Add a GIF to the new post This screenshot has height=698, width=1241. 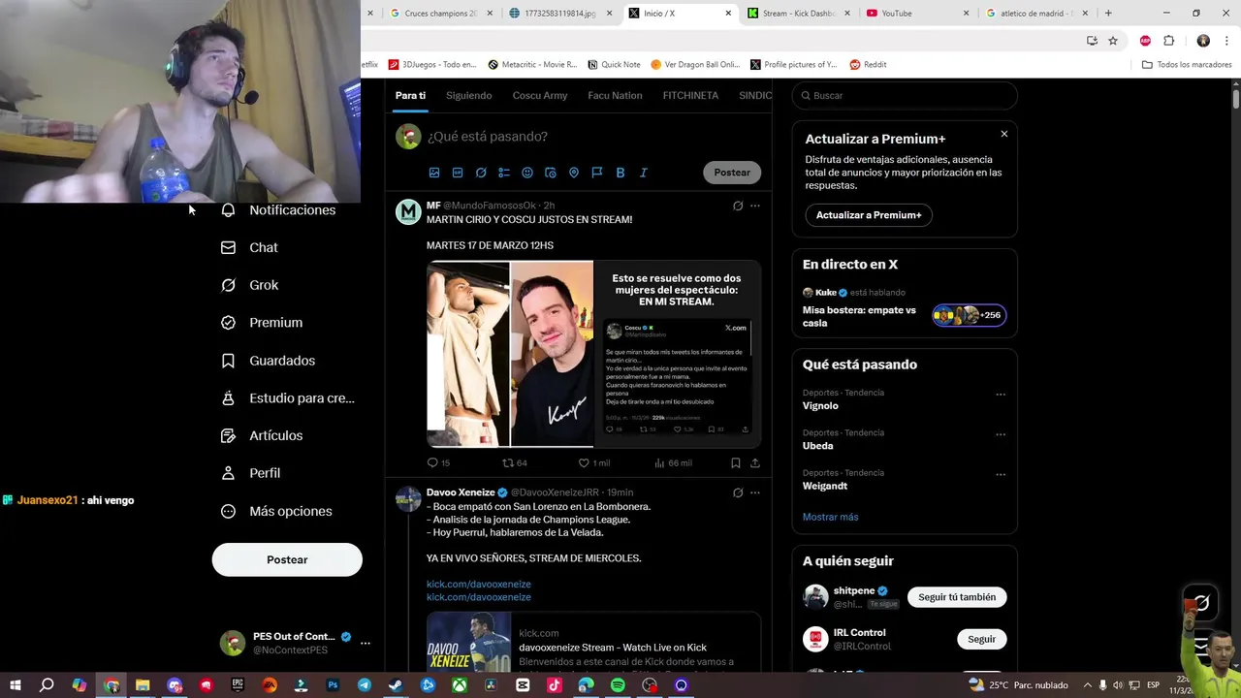(458, 173)
